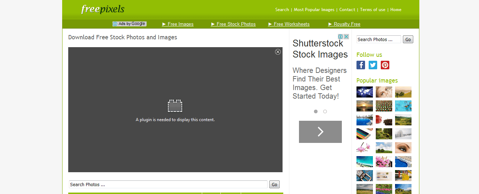
Task: Click the missing plugin puzzle icon
Action: coord(175,106)
